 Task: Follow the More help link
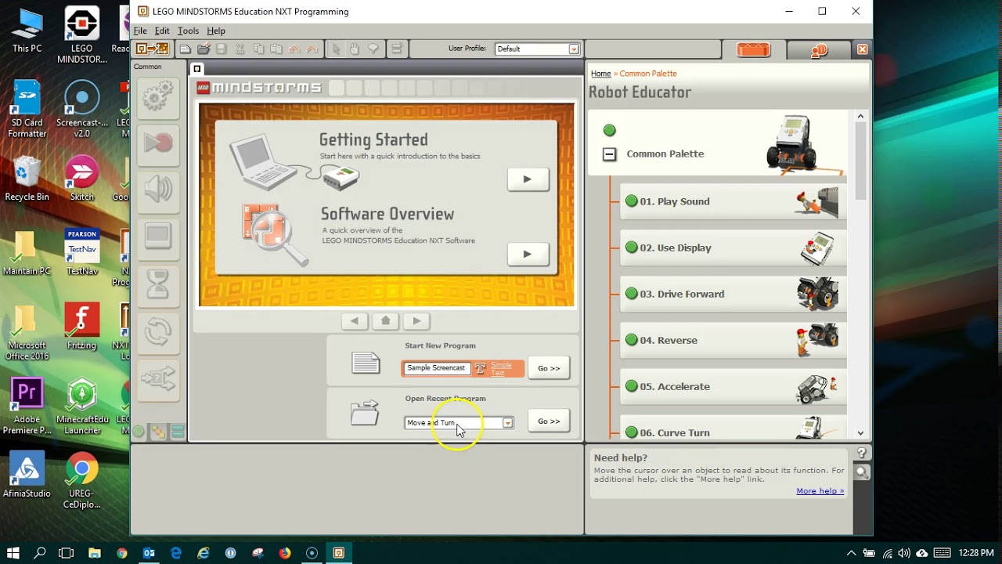tap(820, 491)
